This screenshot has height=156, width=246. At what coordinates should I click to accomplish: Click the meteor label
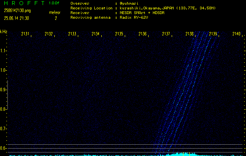pos(55,12)
